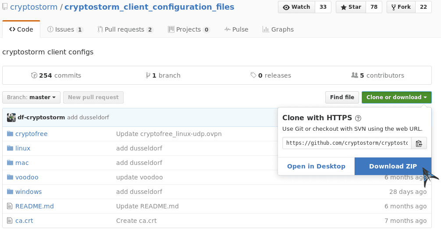The image size is (441, 229).
Task: Click '28 days ago' in windows row
Action: point(408,192)
